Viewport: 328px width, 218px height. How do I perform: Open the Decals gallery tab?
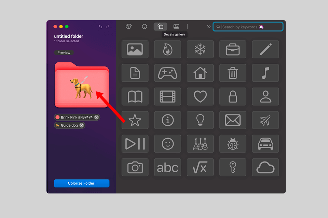coord(161,27)
